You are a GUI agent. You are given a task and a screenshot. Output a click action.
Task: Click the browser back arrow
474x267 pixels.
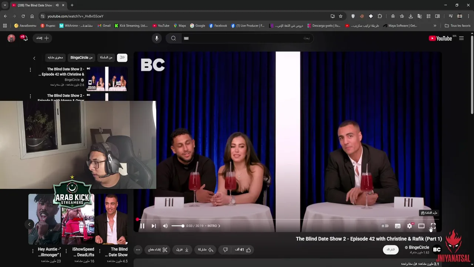(5, 16)
